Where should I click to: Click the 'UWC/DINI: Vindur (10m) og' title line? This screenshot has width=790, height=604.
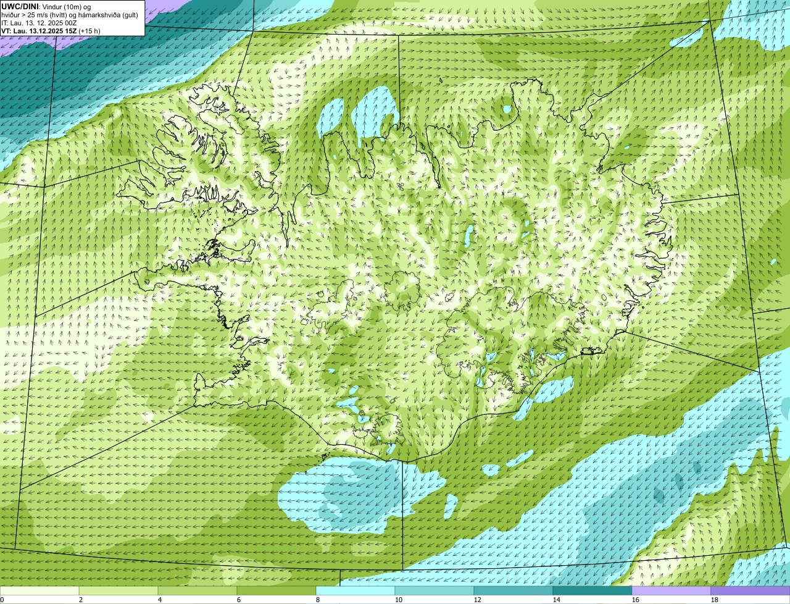tap(46, 6)
